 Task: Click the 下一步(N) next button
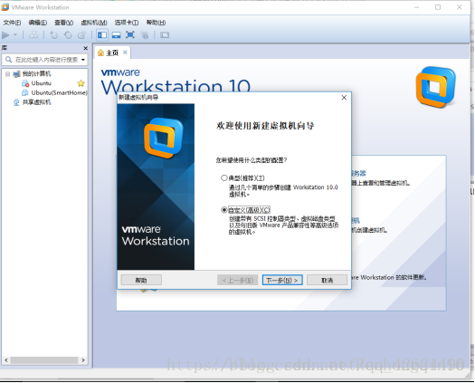(x=282, y=280)
